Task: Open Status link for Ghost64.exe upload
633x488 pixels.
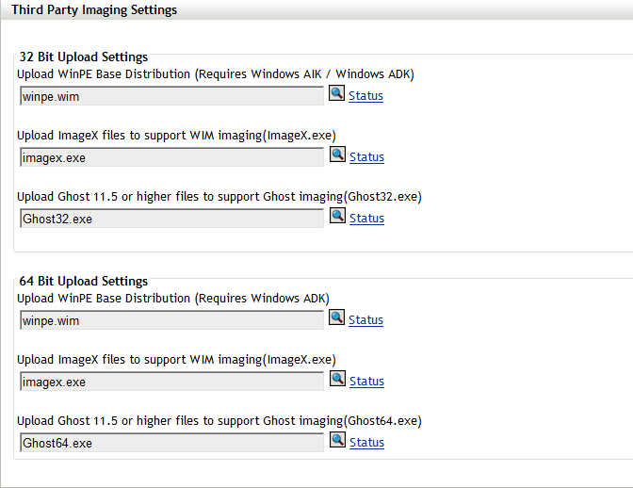Action: 366,443
